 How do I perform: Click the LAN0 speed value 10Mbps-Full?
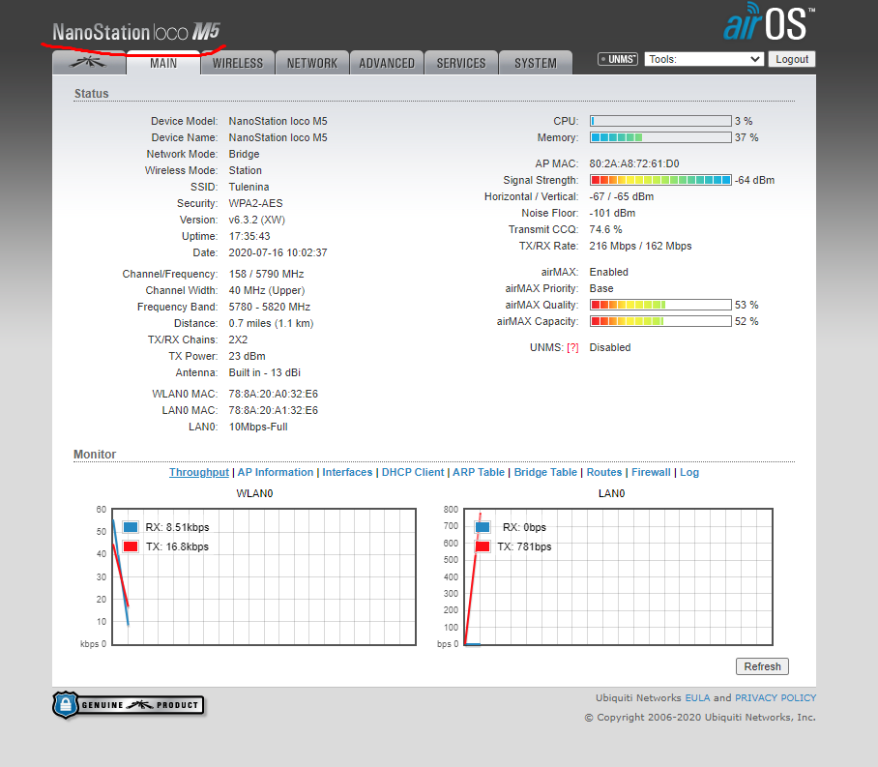tap(258, 427)
